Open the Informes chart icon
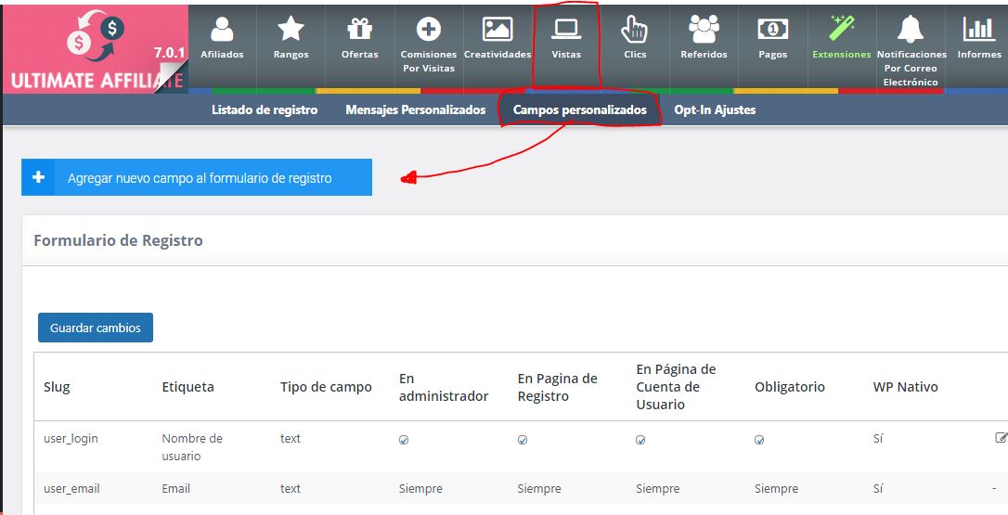The width and height of the screenshot is (1008, 515). (x=978, y=30)
